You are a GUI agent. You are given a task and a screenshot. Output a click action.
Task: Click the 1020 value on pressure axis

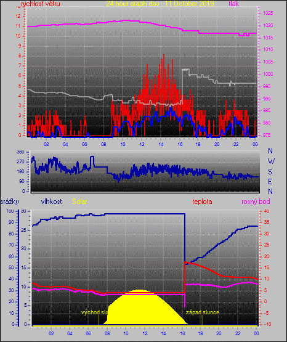pyautogui.click(x=268, y=25)
